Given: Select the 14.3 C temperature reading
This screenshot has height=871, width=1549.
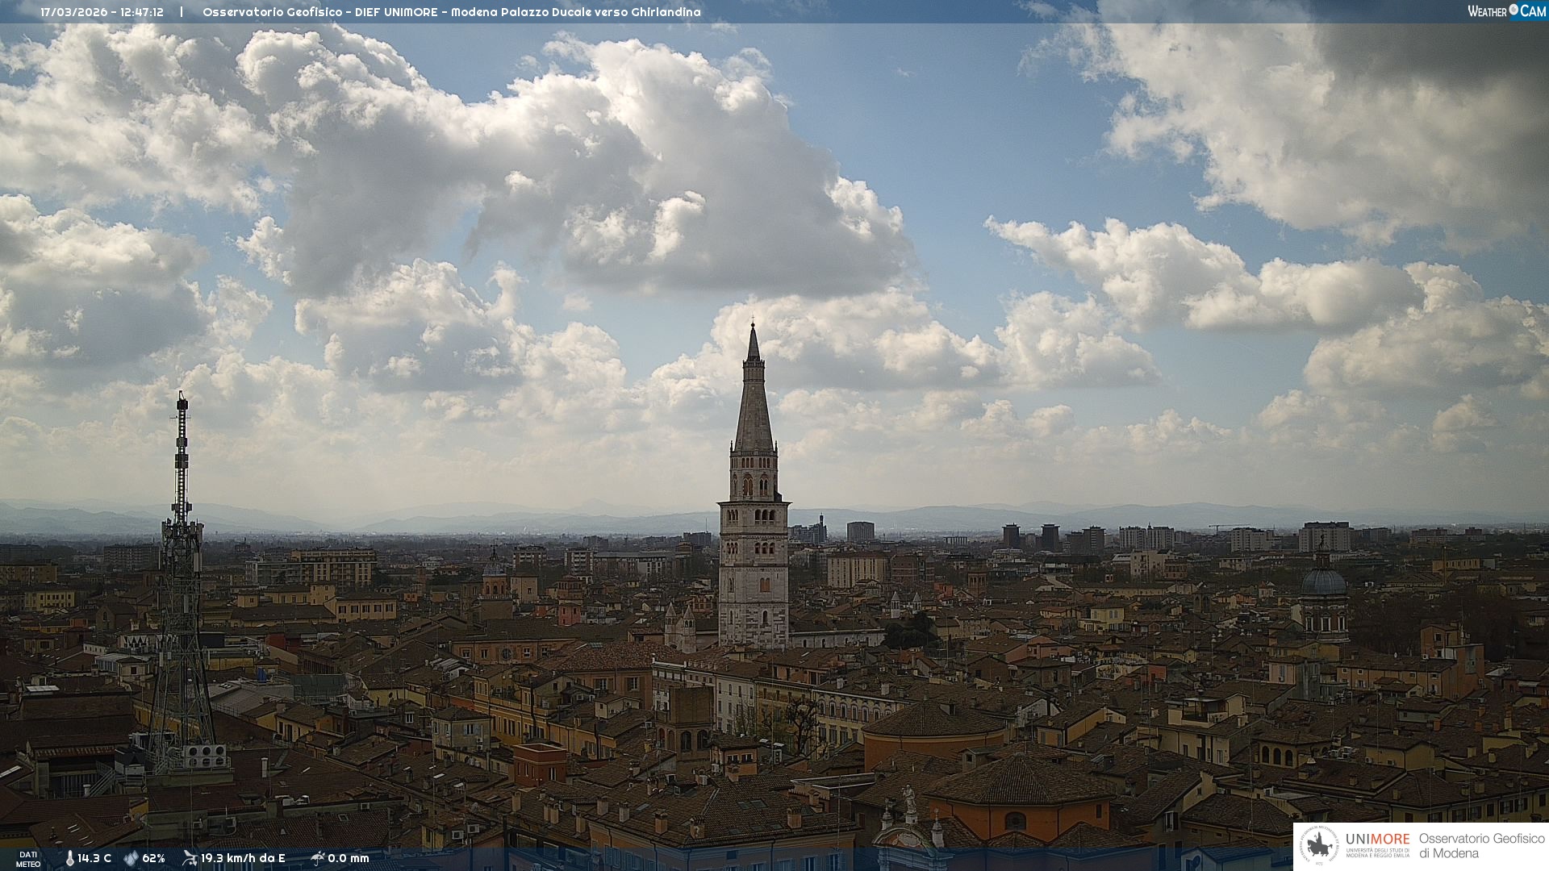Looking at the screenshot, I should tap(94, 859).
